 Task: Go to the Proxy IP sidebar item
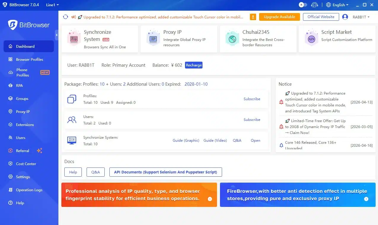(23, 111)
